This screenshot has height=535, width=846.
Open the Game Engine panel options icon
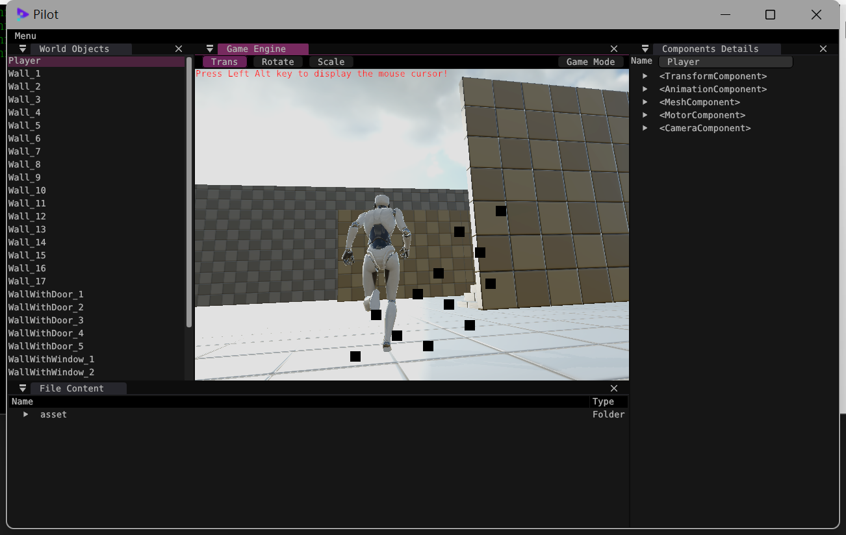(209, 48)
